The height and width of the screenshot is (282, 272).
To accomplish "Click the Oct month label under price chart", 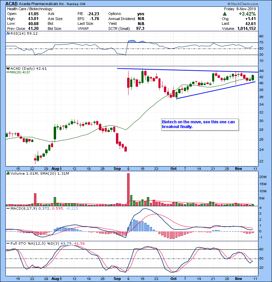I will click(173, 169).
